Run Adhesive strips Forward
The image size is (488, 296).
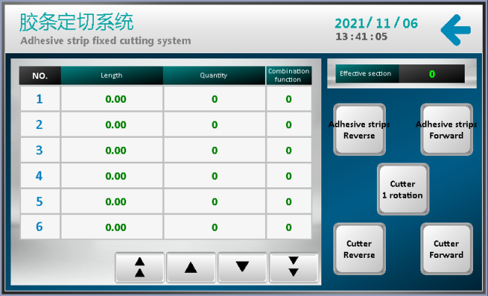447,130
